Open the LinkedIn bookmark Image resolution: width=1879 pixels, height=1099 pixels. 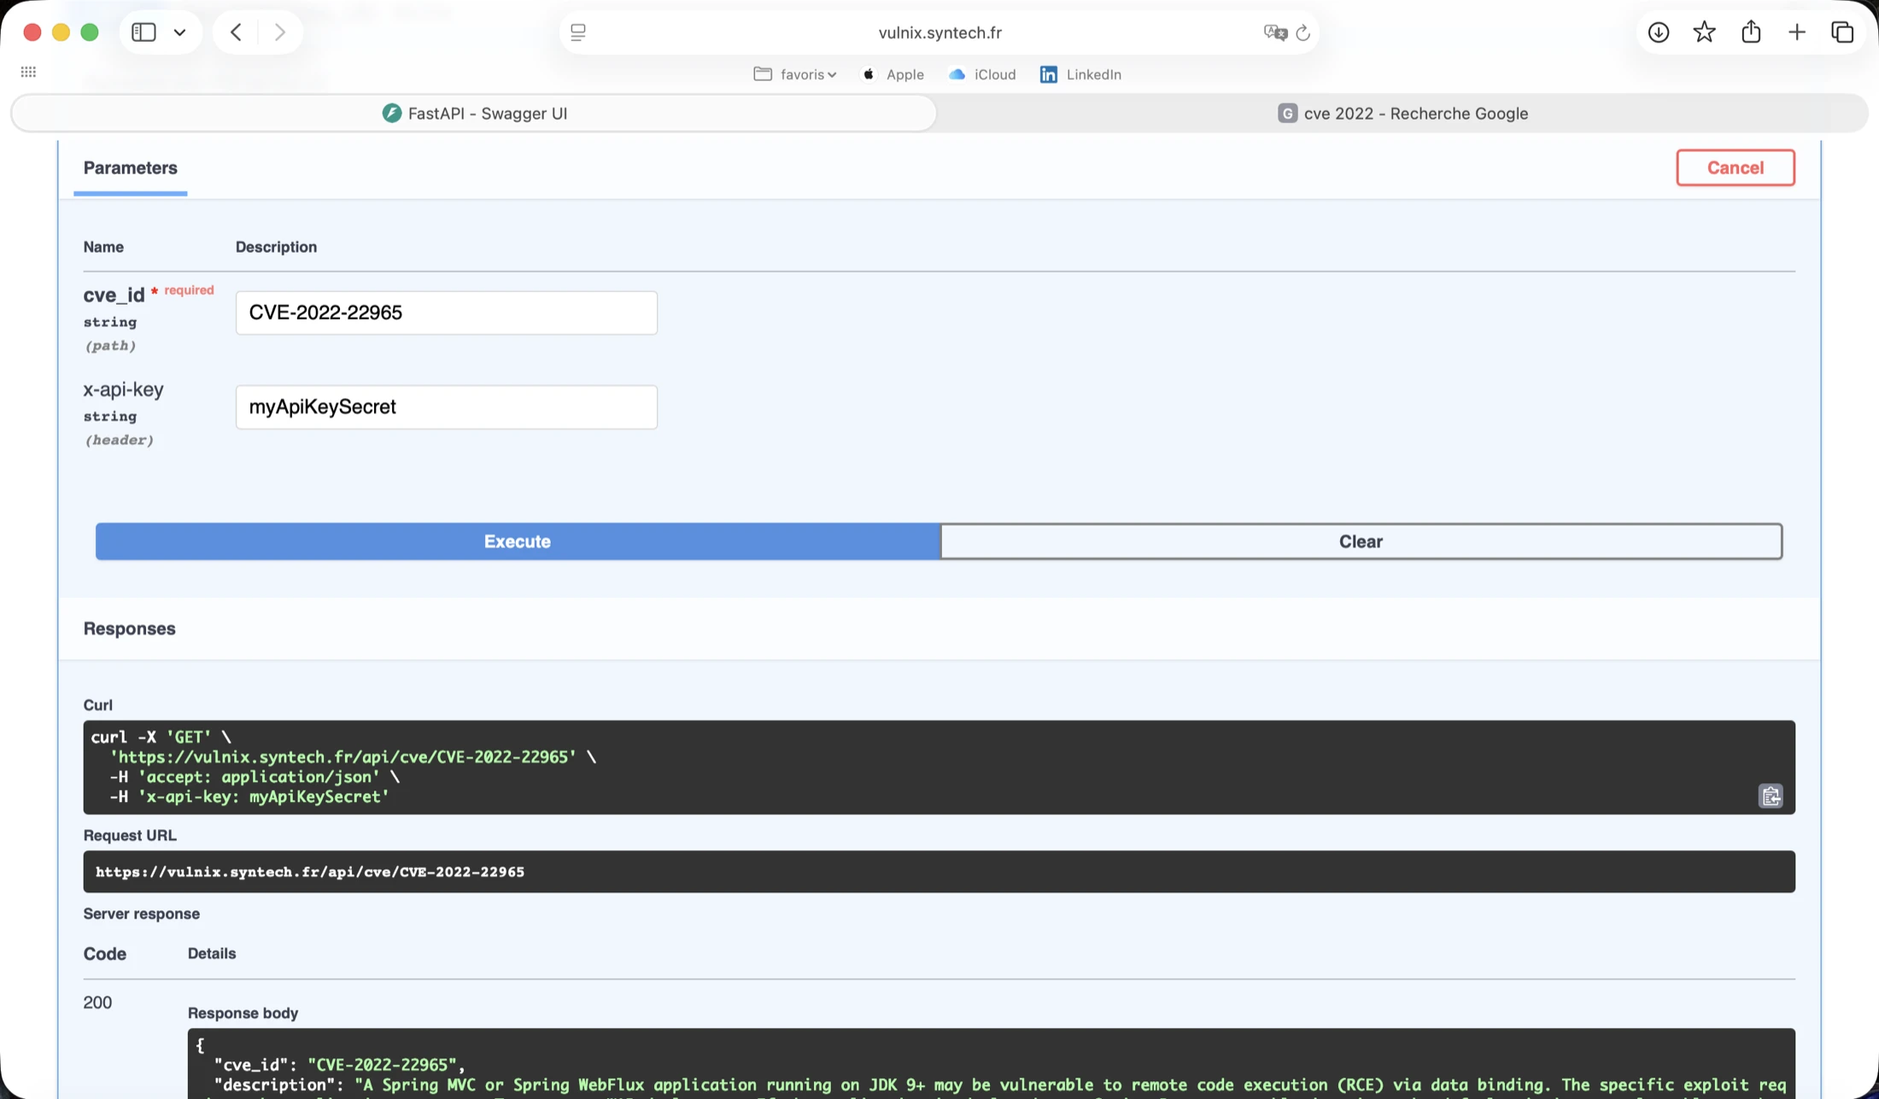pyautogui.click(x=1080, y=74)
